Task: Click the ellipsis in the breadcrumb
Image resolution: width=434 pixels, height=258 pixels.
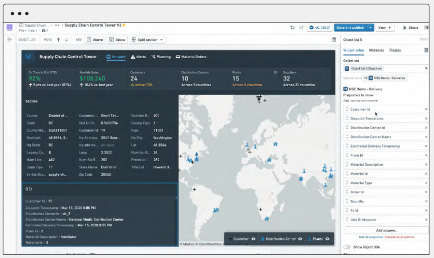Action: pos(57,25)
